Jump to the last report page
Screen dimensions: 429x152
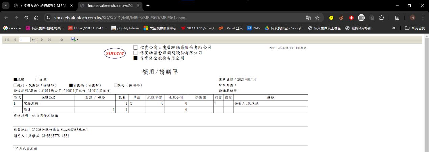coord(49,40)
